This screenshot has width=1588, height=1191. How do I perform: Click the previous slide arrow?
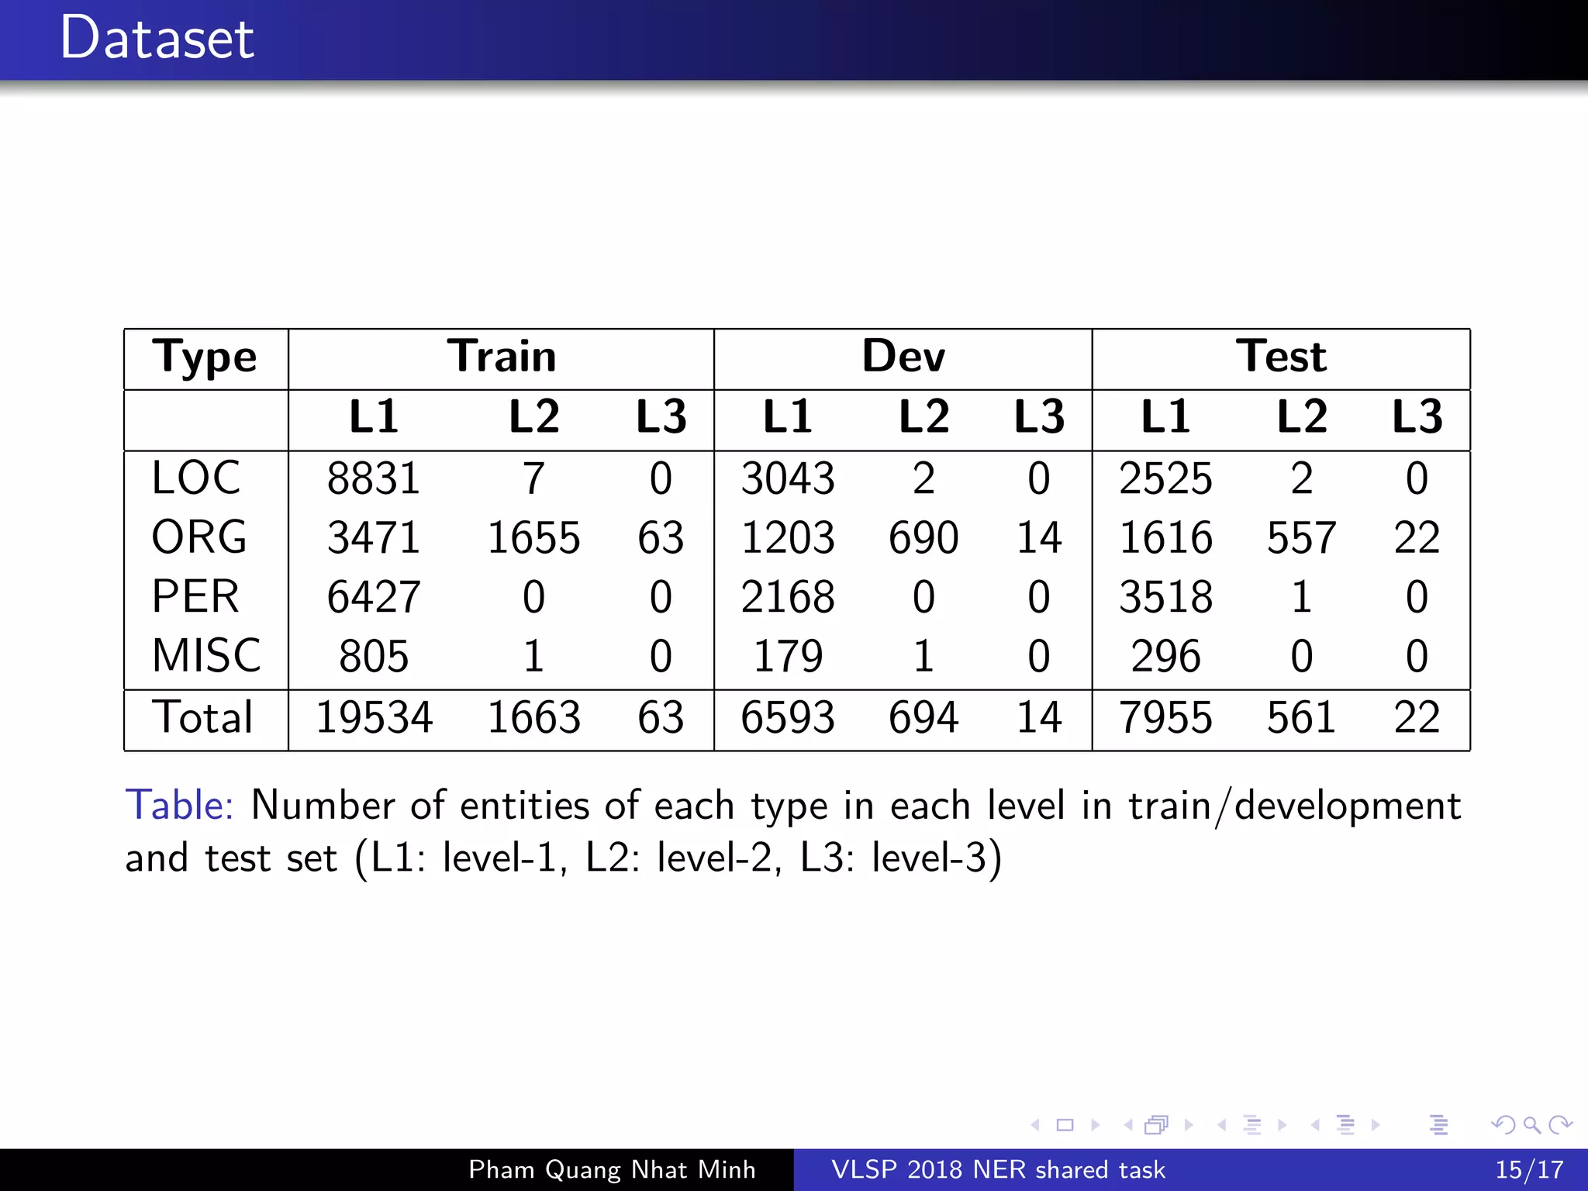[x=1035, y=1125]
